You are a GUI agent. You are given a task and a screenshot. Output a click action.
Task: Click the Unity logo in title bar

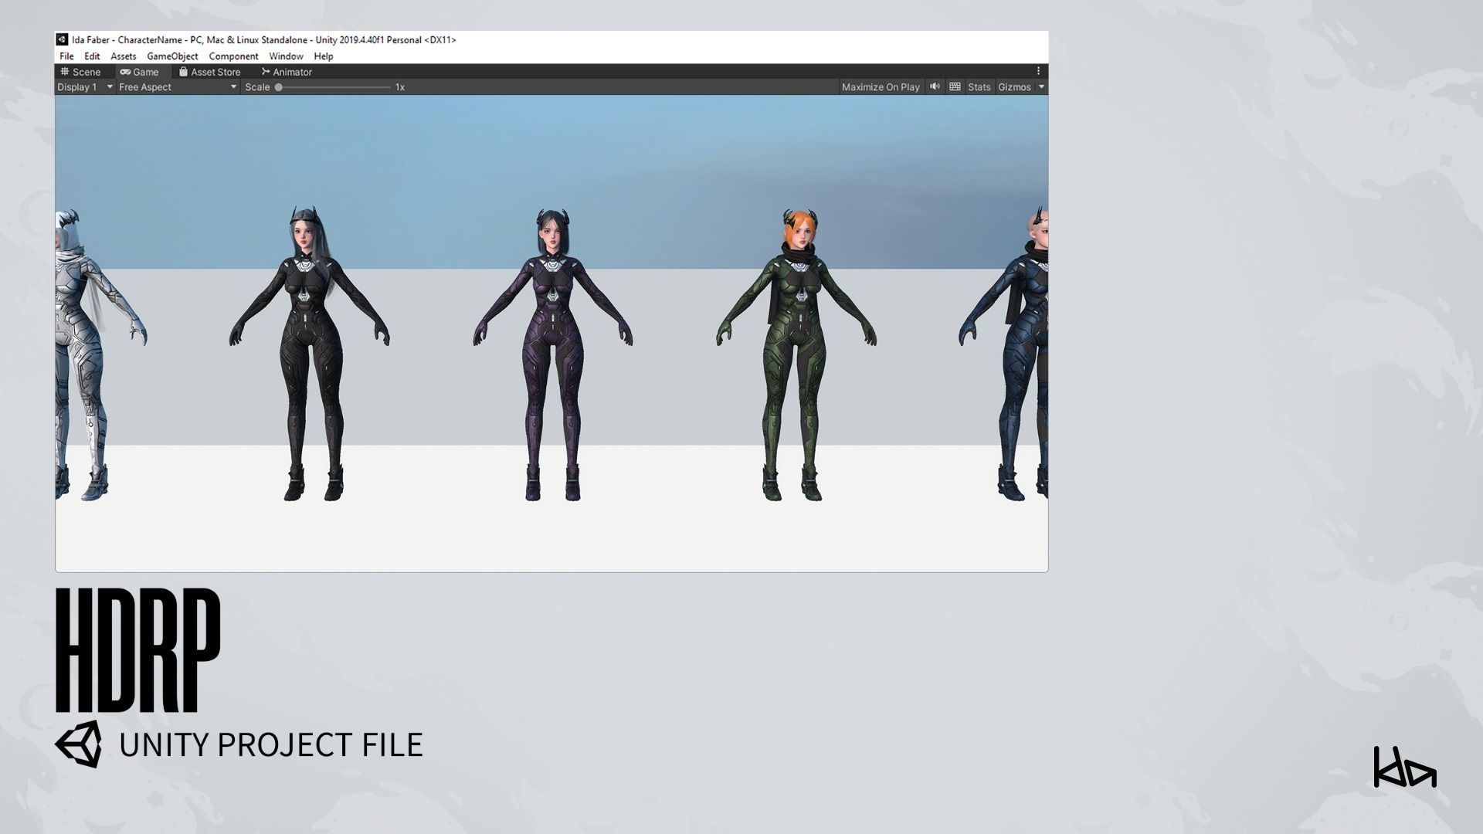point(63,39)
